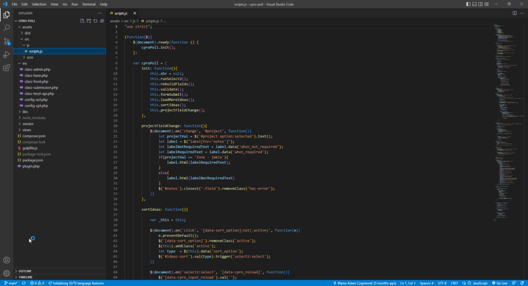528x286 pixels.
Task: Collapse all folders in Explorer
Action: point(102,21)
